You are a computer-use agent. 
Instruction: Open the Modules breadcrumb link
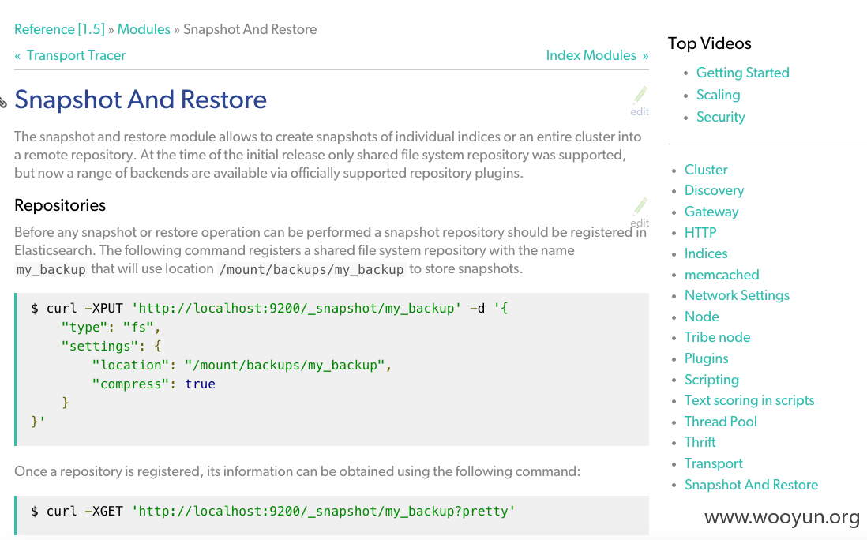click(x=144, y=29)
